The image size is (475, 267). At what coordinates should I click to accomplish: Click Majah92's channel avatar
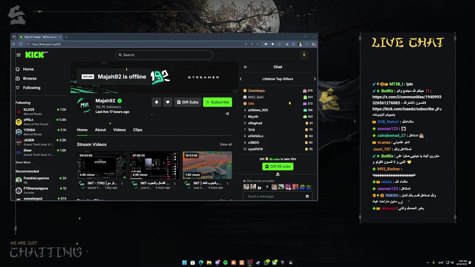point(85,105)
